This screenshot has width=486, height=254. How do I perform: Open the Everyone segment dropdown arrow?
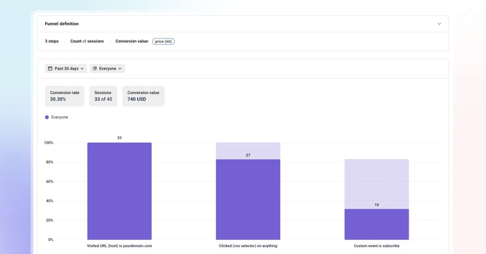pyautogui.click(x=120, y=69)
